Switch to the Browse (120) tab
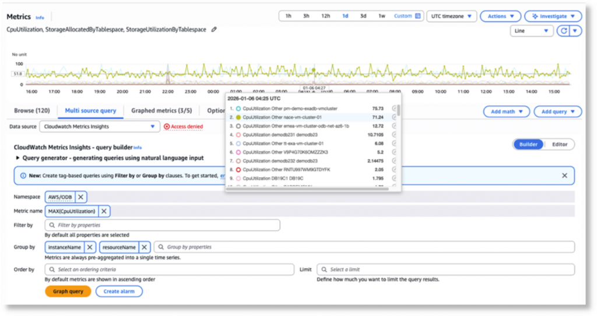The width and height of the screenshot is (597, 316). pos(32,110)
